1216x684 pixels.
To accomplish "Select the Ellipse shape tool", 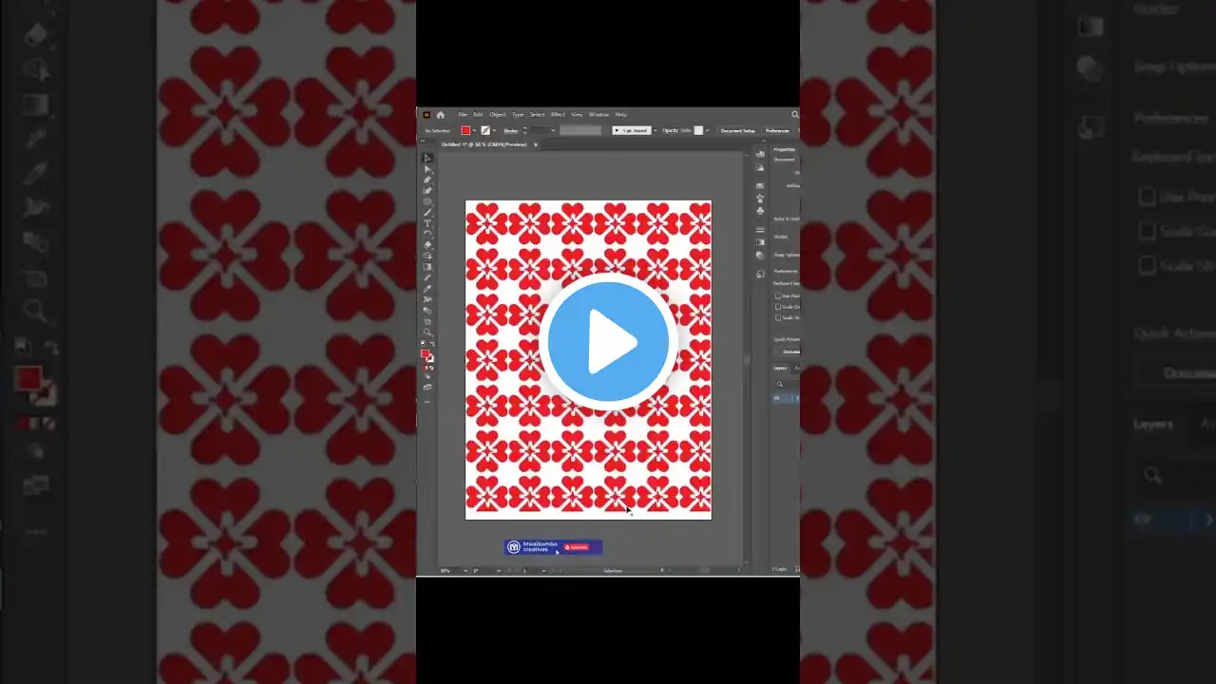I will (x=427, y=201).
